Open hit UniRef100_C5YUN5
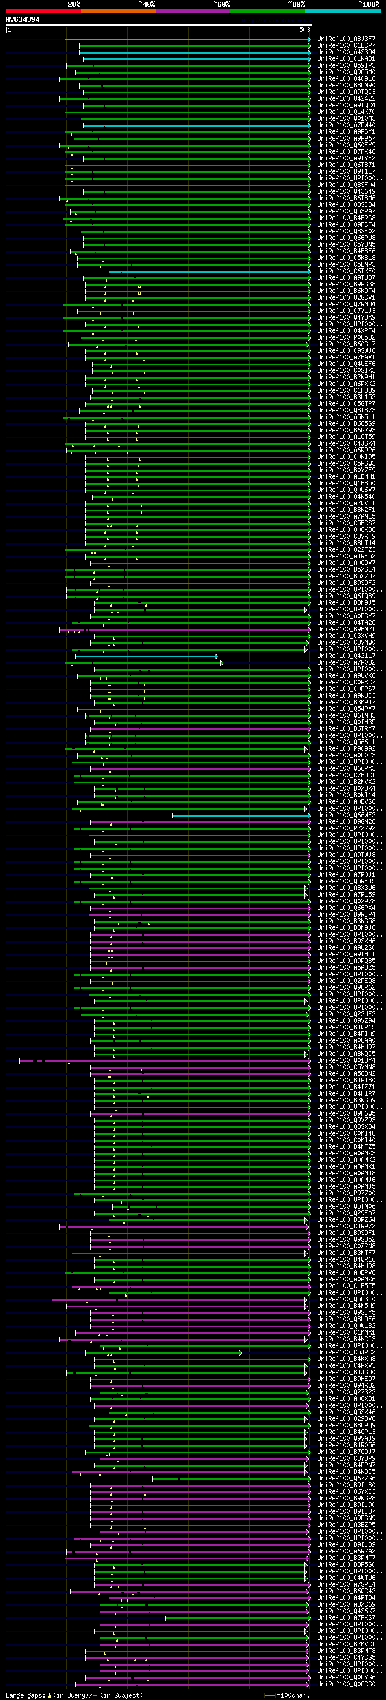 click(346, 245)
